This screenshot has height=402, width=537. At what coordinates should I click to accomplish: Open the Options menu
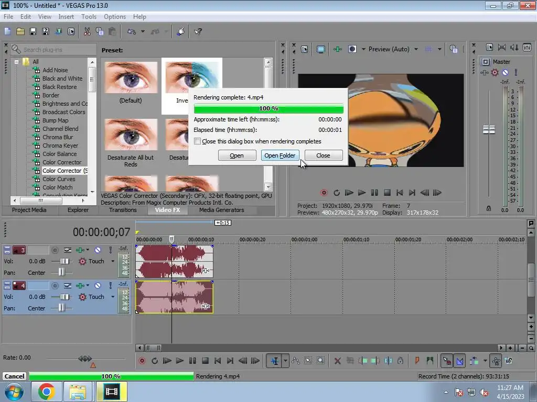click(115, 17)
